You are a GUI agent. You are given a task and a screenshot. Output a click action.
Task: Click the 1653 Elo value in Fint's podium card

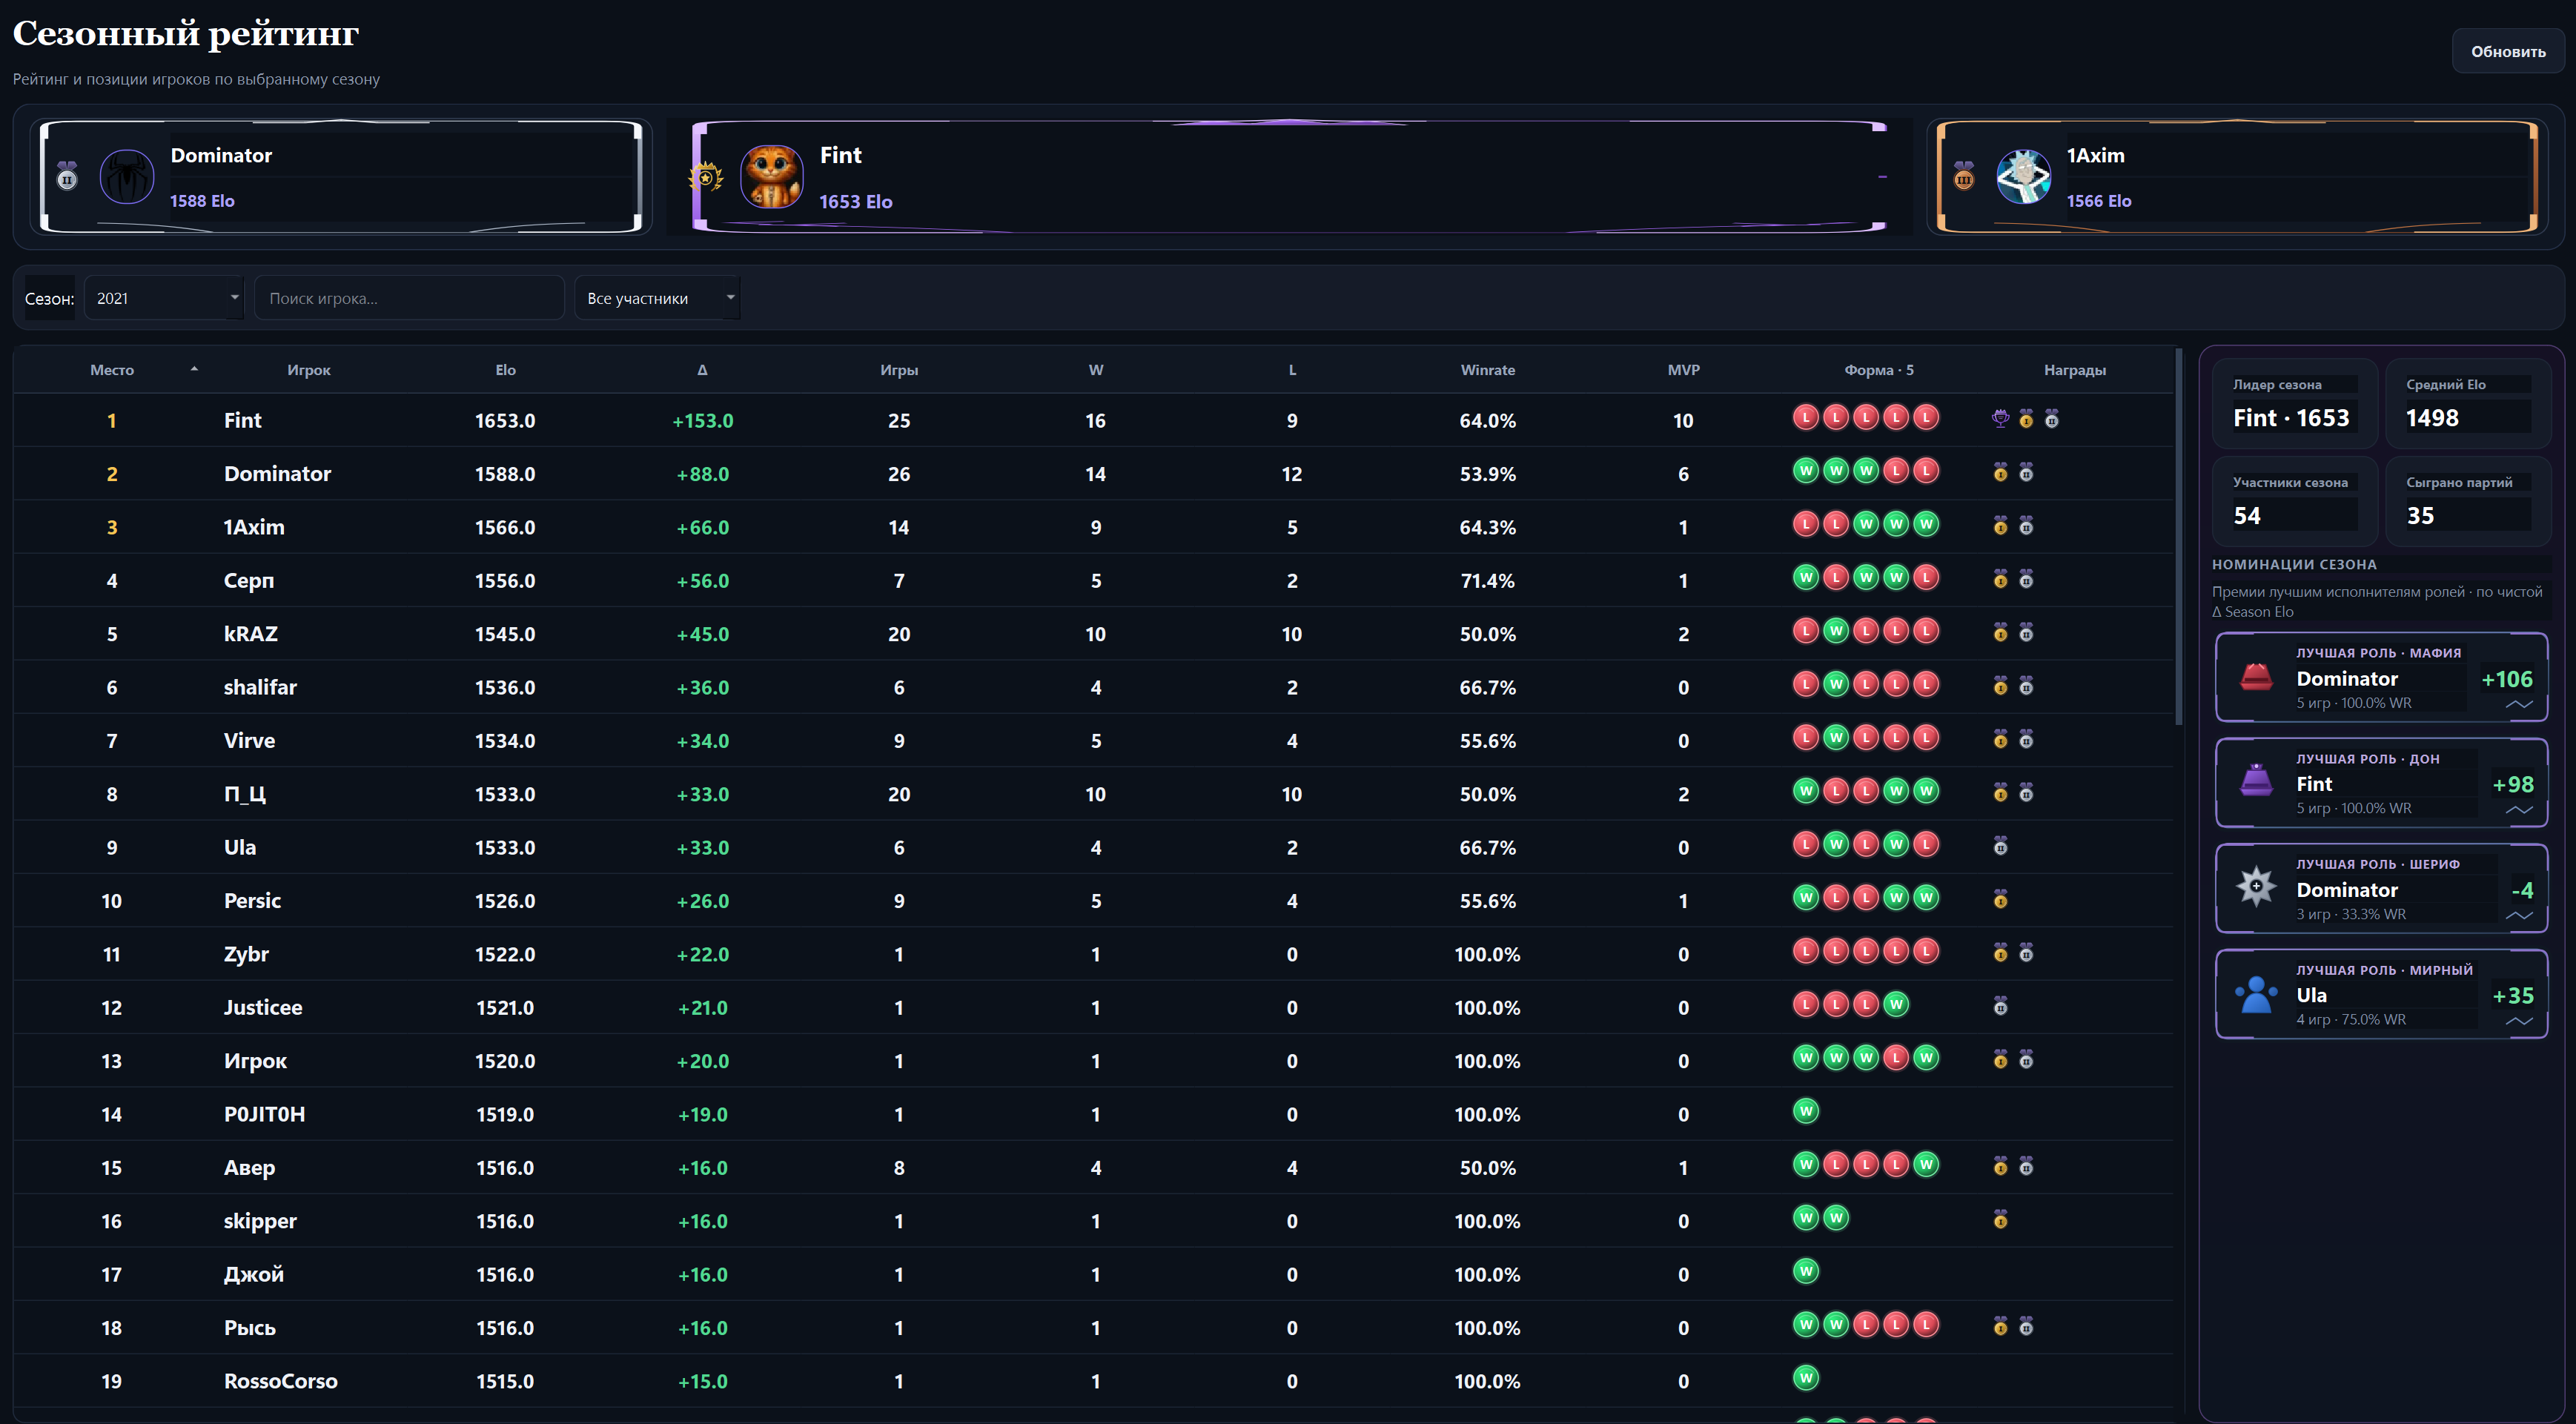pos(856,201)
